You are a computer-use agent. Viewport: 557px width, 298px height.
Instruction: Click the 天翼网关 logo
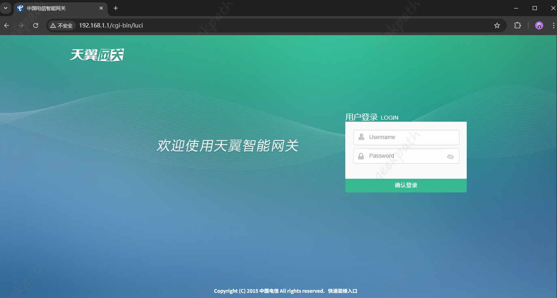97,55
